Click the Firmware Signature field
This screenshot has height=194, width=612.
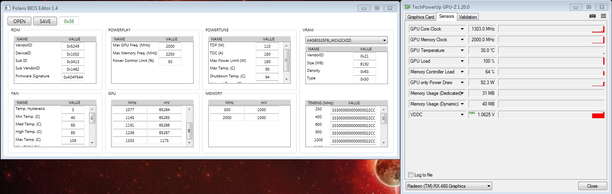coord(73,77)
